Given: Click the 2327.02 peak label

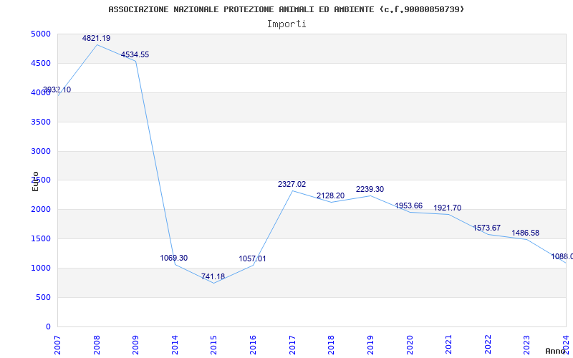Looking at the screenshot, I should (292, 185).
